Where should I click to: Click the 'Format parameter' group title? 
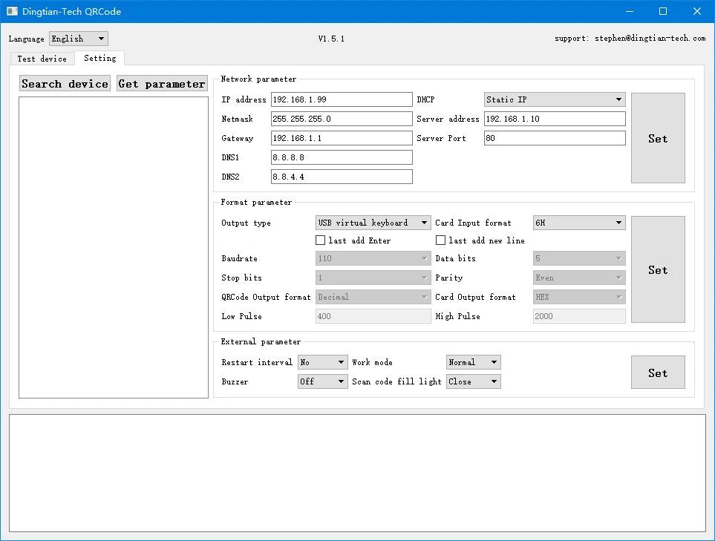click(256, 203)
